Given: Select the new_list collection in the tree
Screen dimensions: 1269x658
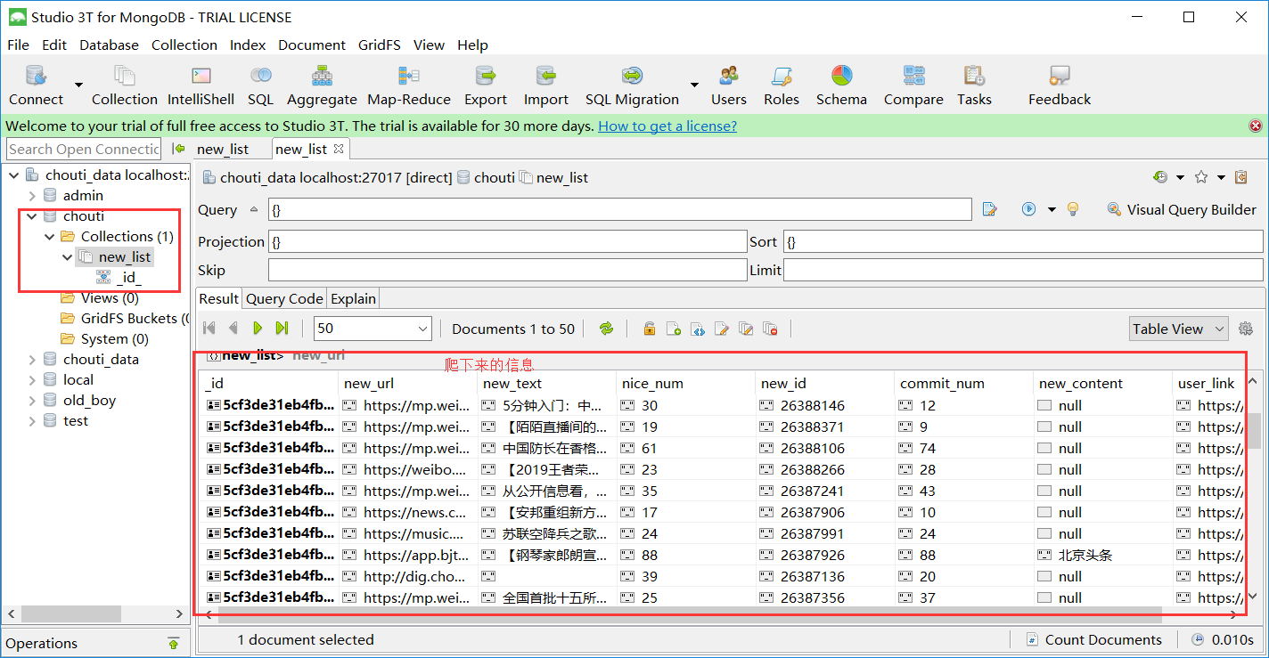Looking at the screenshot, I should pyautogui.click(x=125, y=257).
